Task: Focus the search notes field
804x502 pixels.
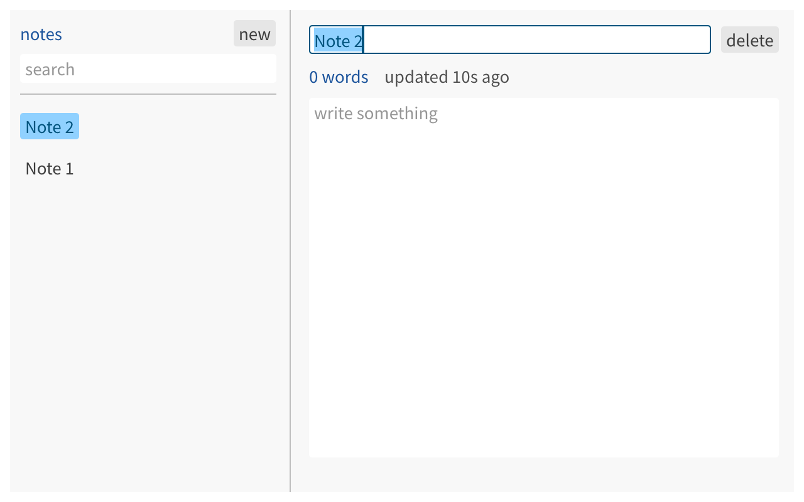Action: 148,68
